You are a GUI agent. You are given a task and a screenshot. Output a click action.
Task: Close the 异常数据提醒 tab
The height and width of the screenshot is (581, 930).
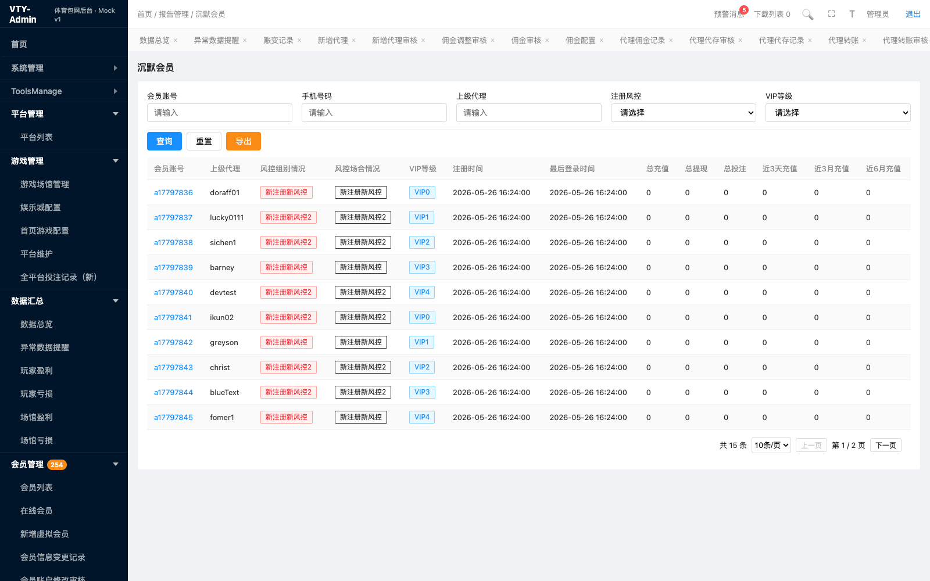coord(245,40)
